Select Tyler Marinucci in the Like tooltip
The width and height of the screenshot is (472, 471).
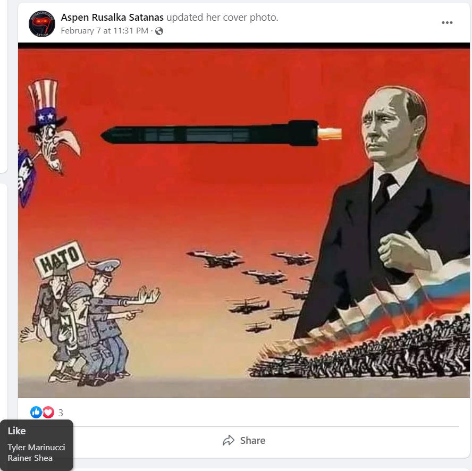tap(37, 448)
